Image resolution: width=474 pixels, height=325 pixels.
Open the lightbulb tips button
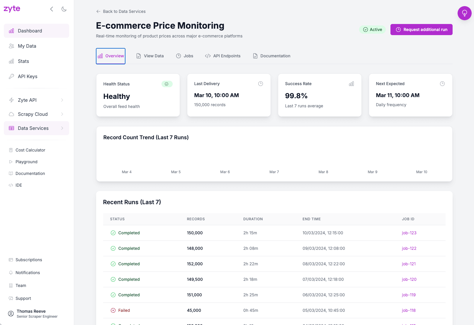464,13
